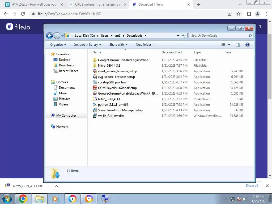Open the Explorer help icon
The width and height of the screenshot is (272, 204).
pyautogui.click(x=248, y=45)
